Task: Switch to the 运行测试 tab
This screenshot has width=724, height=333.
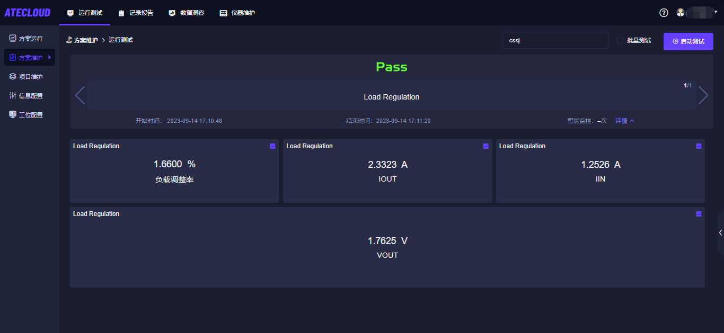Action: point(85,13)
